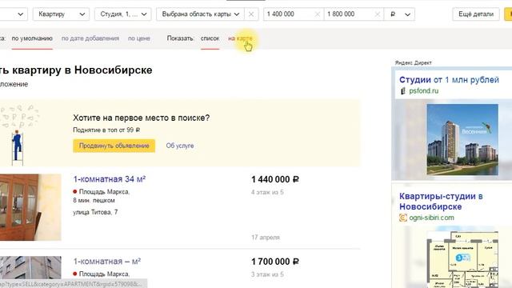Select the text 4 этаж из 5

[x=267, y=192]
